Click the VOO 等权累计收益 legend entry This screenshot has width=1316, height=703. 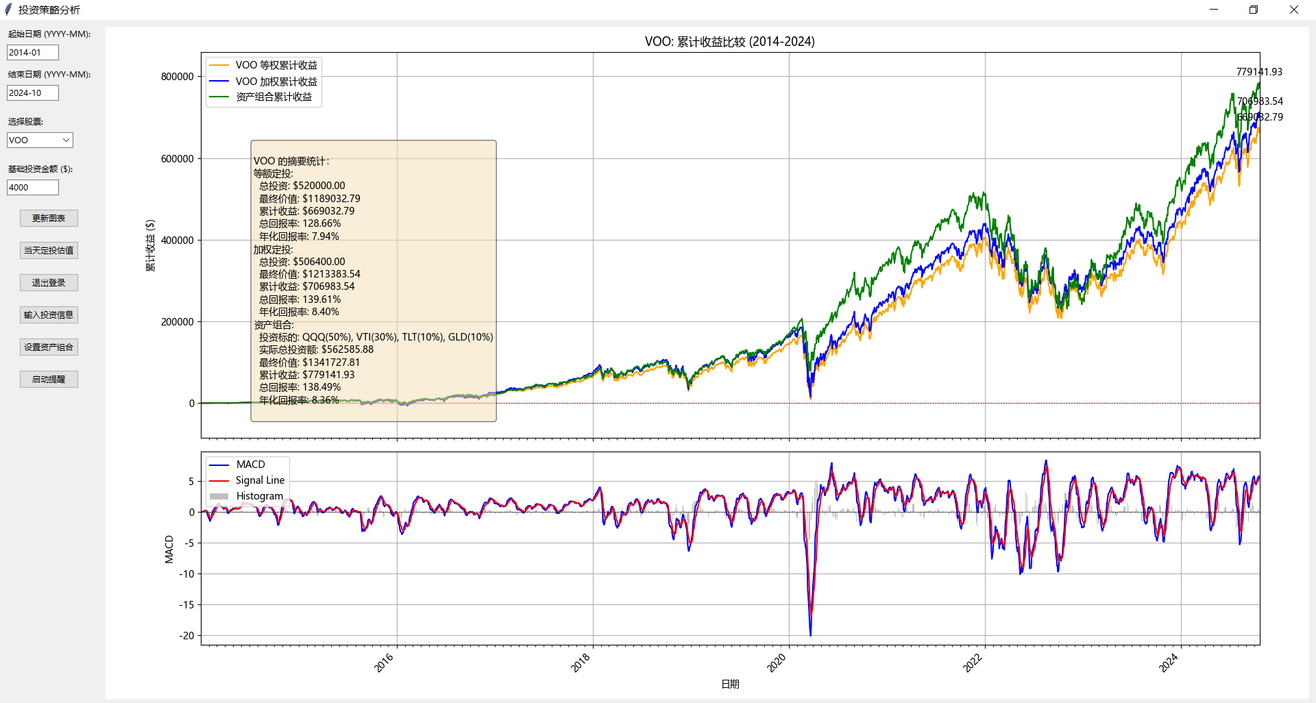263,65
